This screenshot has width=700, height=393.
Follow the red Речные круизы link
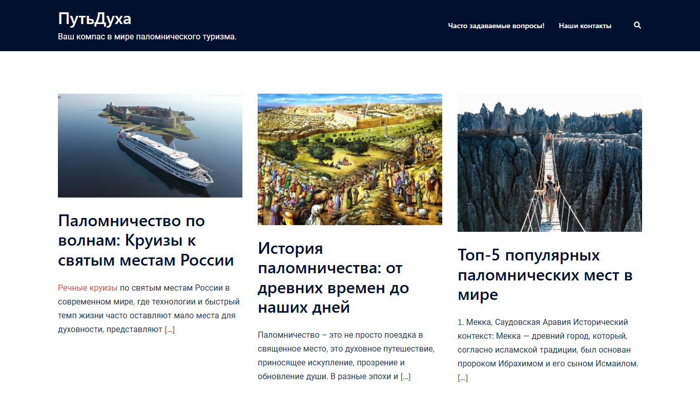tap(88, 288)
